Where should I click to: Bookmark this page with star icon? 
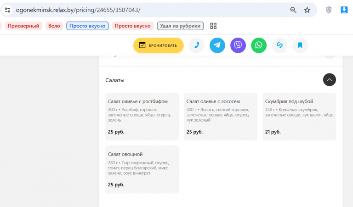click(x=307, y=10)
